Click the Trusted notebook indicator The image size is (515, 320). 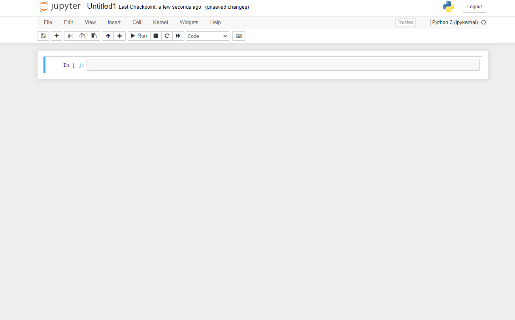click(x=405, y=22)
